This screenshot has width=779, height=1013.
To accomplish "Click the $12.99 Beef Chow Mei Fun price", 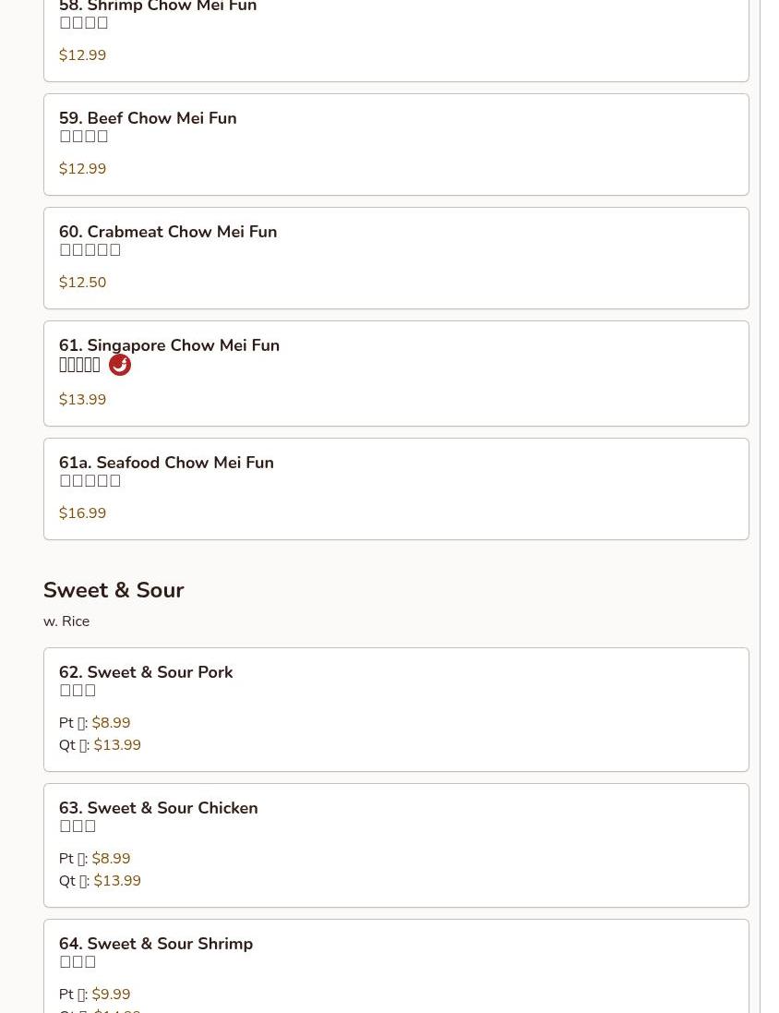I will (82, 169).
